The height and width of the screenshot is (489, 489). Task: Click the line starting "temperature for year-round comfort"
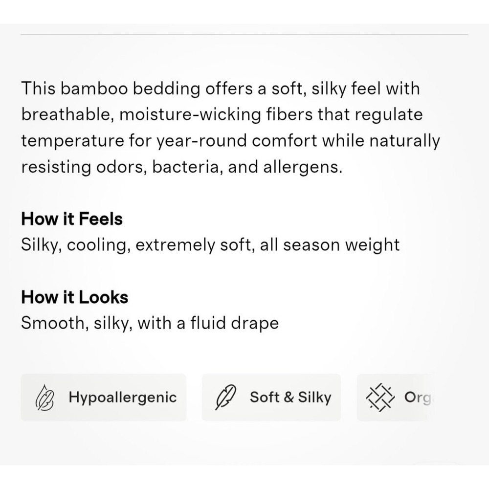coord(230,141)
